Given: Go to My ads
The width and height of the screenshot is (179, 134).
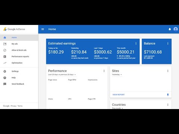Looking at the screenshot, I should pos(19,44).
